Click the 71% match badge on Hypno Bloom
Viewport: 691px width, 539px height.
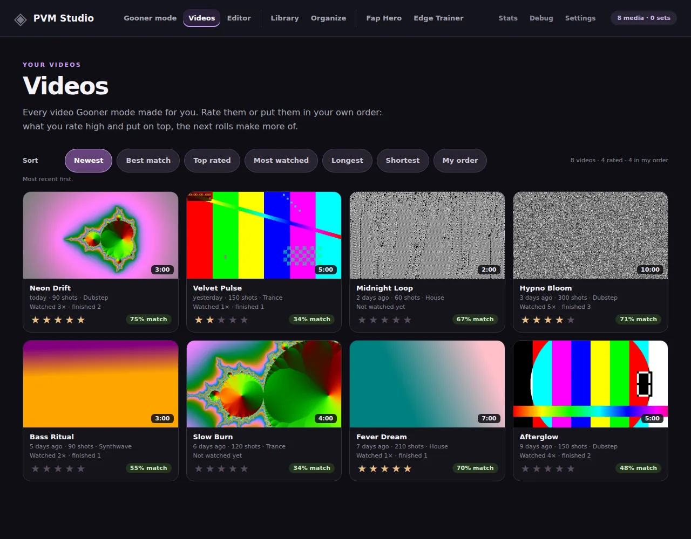coord(638,319)
